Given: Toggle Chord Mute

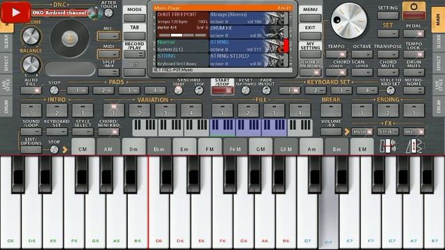Looking at the screenshot, I should (x=388, y=72).
